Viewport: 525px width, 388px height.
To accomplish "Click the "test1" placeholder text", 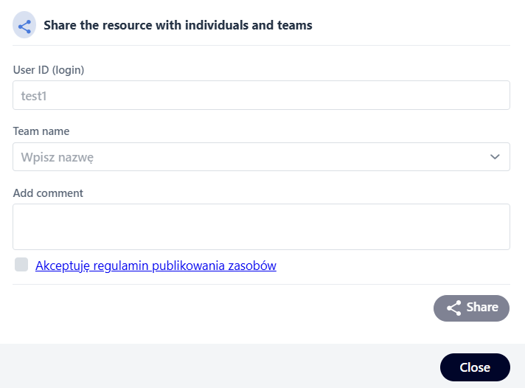I will [34, 95].
